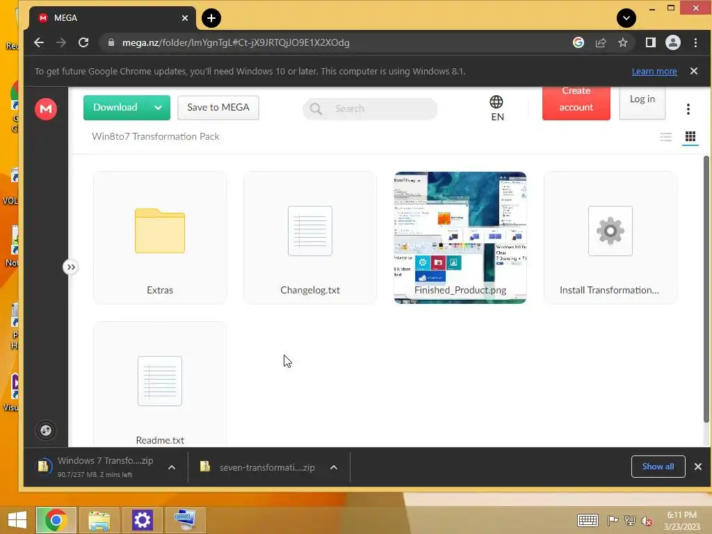Open the MEGA three-dot more menu
712x534 pixels.
688,109
